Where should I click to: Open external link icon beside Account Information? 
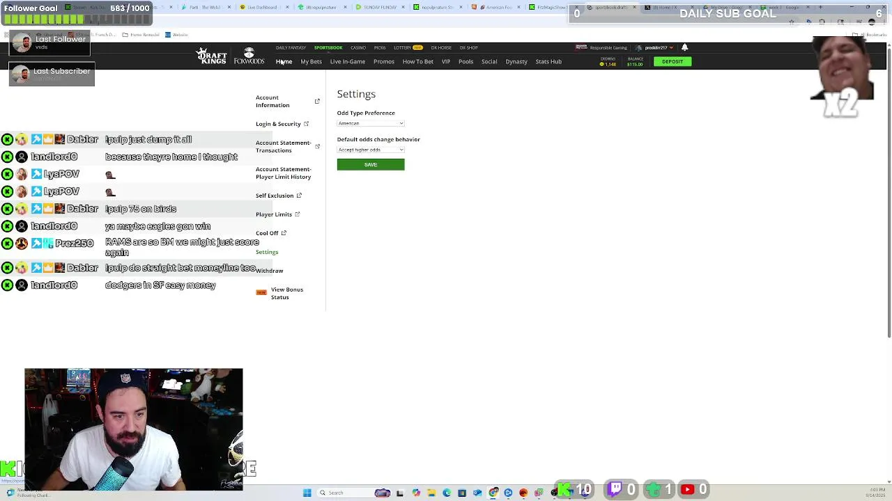pos(317,102)
